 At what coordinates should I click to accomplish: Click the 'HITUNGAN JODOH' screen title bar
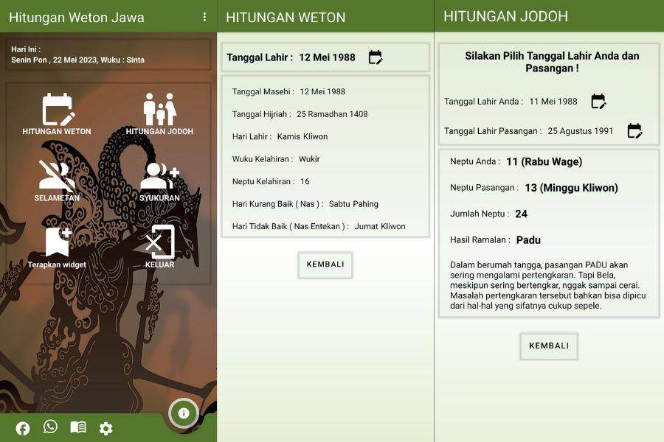coord(505,16)
